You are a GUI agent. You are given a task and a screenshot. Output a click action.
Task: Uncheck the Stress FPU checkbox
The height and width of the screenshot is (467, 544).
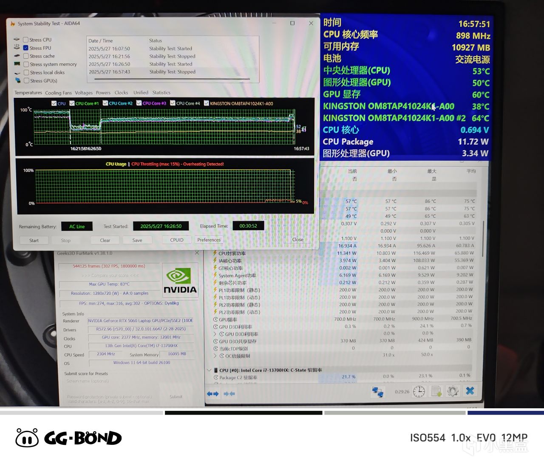26,48
